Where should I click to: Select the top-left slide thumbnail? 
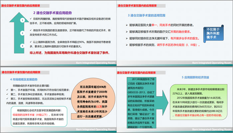(58, 33)
